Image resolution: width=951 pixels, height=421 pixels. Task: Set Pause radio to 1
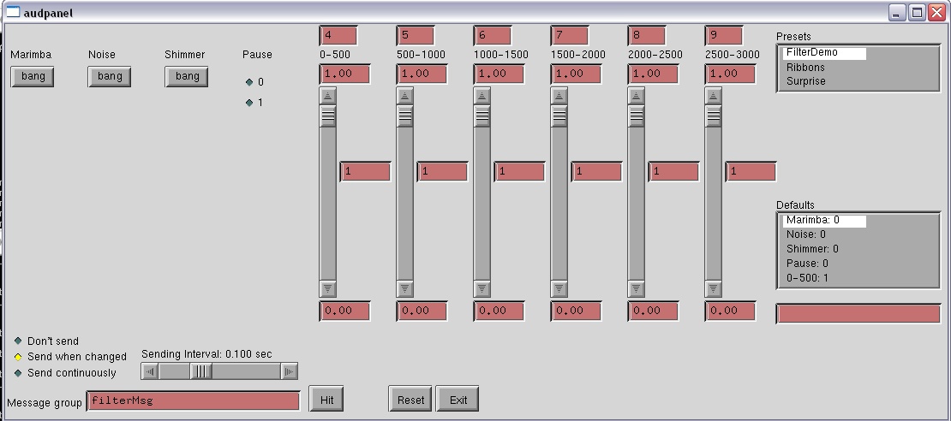click(x=249, y=103)
